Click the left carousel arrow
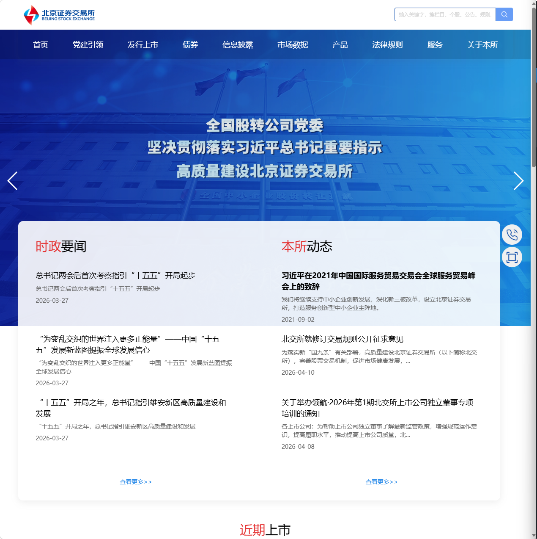This screenshot has height=539, width=537. 12,181
